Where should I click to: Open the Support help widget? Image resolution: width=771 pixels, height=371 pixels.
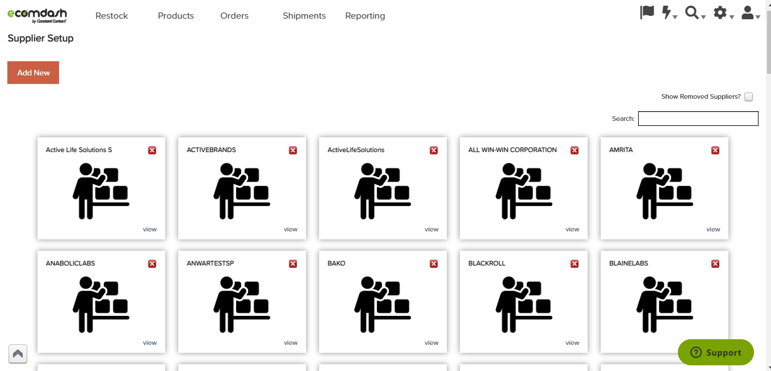click(715, 352)
